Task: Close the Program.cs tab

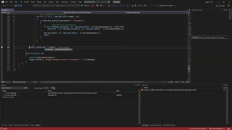Action: tap(13, 10)
